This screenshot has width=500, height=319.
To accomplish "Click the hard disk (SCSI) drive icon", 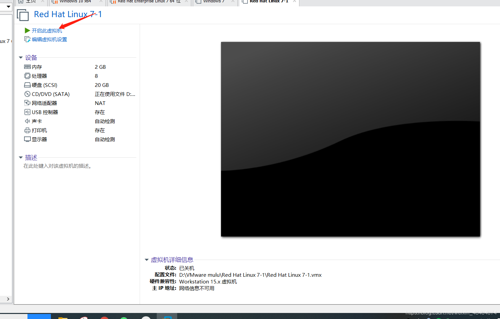I will (x=27, y=85).
